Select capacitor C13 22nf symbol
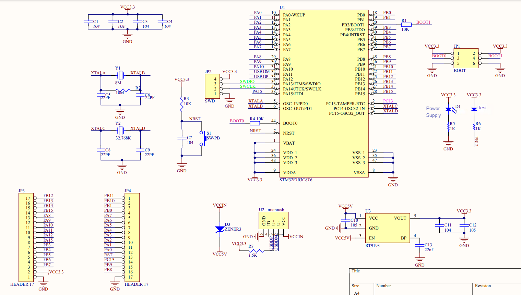The height and width of the screenshot is (295, 521). pos(419,245)
